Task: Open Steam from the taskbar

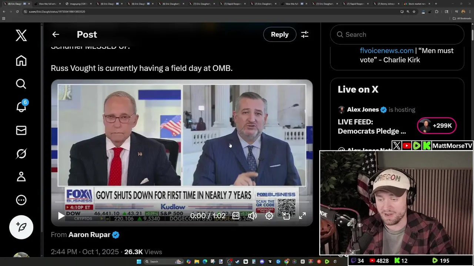Action: pos(237,262)
